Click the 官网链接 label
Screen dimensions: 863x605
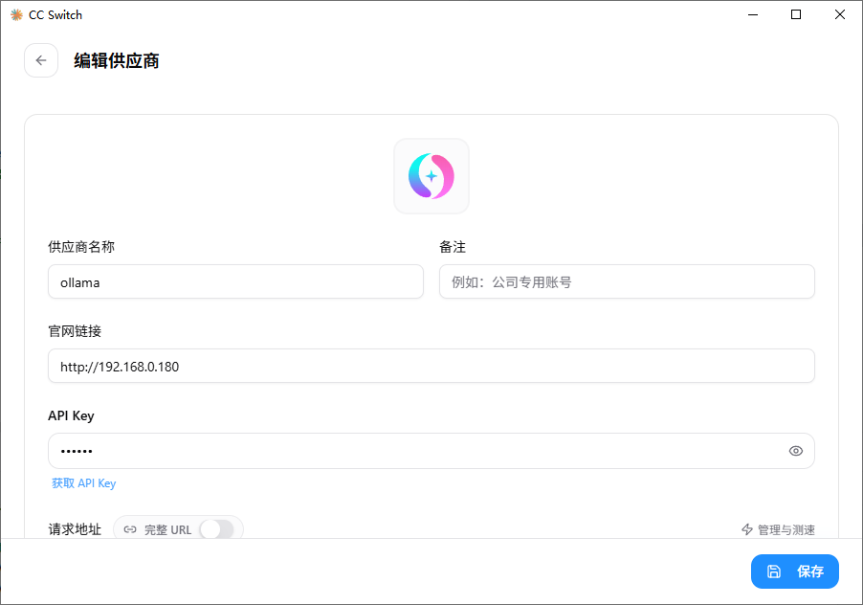tap(75, 331)
